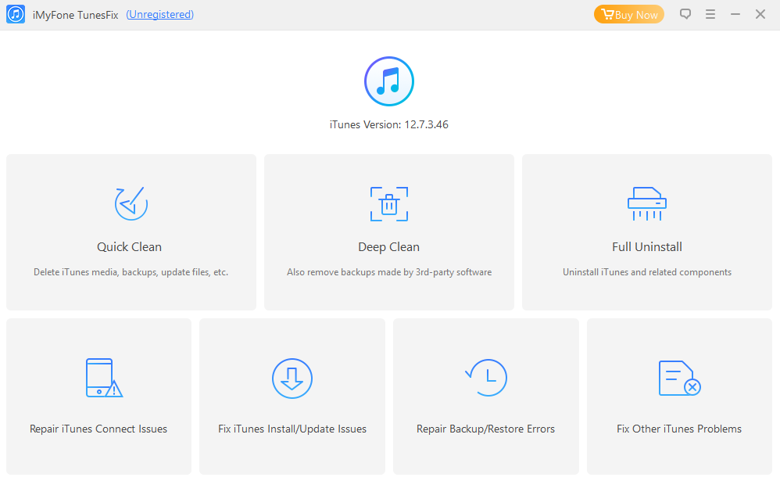Select the Deep Clean trash icon
The width and height of the screenshot is (780, 481).
click(x=389, y=204)
